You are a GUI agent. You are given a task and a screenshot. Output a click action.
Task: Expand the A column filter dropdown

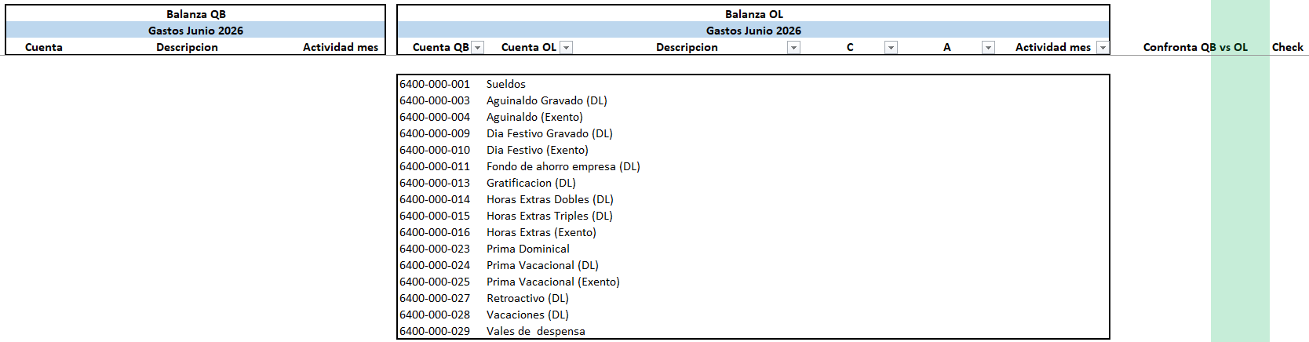[988, 48]
